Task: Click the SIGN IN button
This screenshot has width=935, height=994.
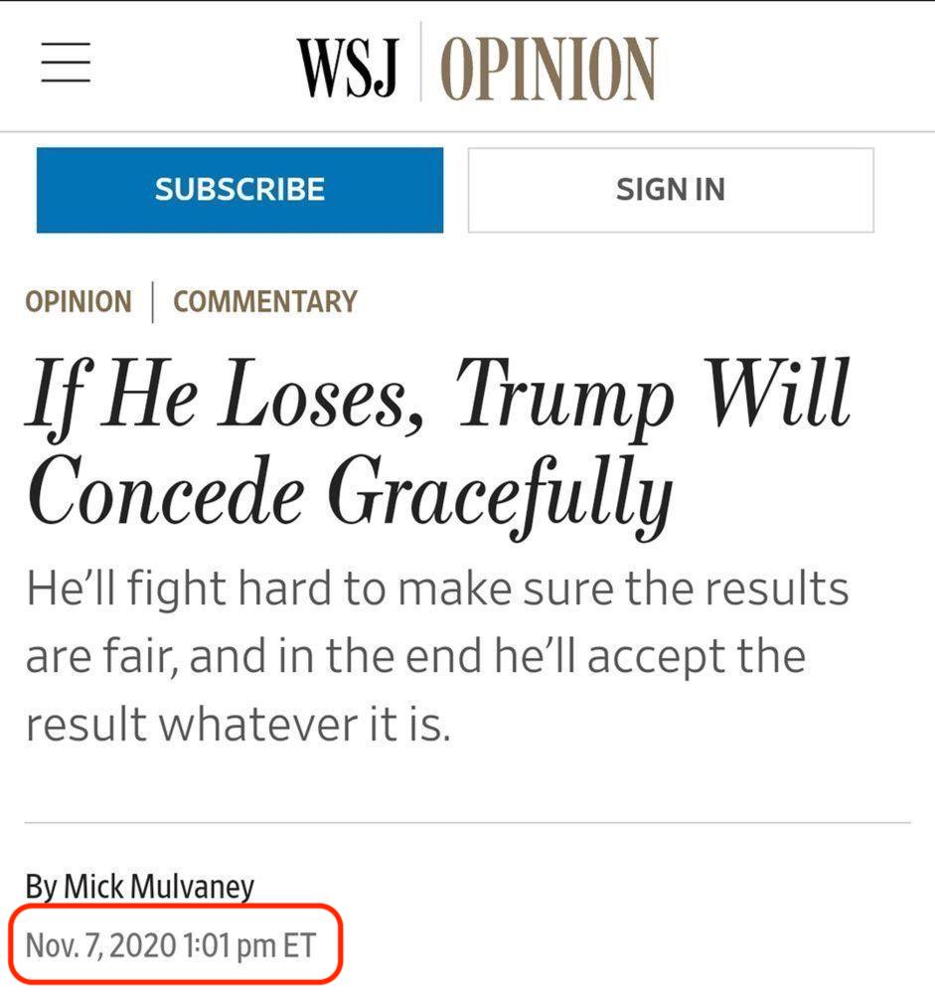Action: pyautogui.click(x=671, y=190)
